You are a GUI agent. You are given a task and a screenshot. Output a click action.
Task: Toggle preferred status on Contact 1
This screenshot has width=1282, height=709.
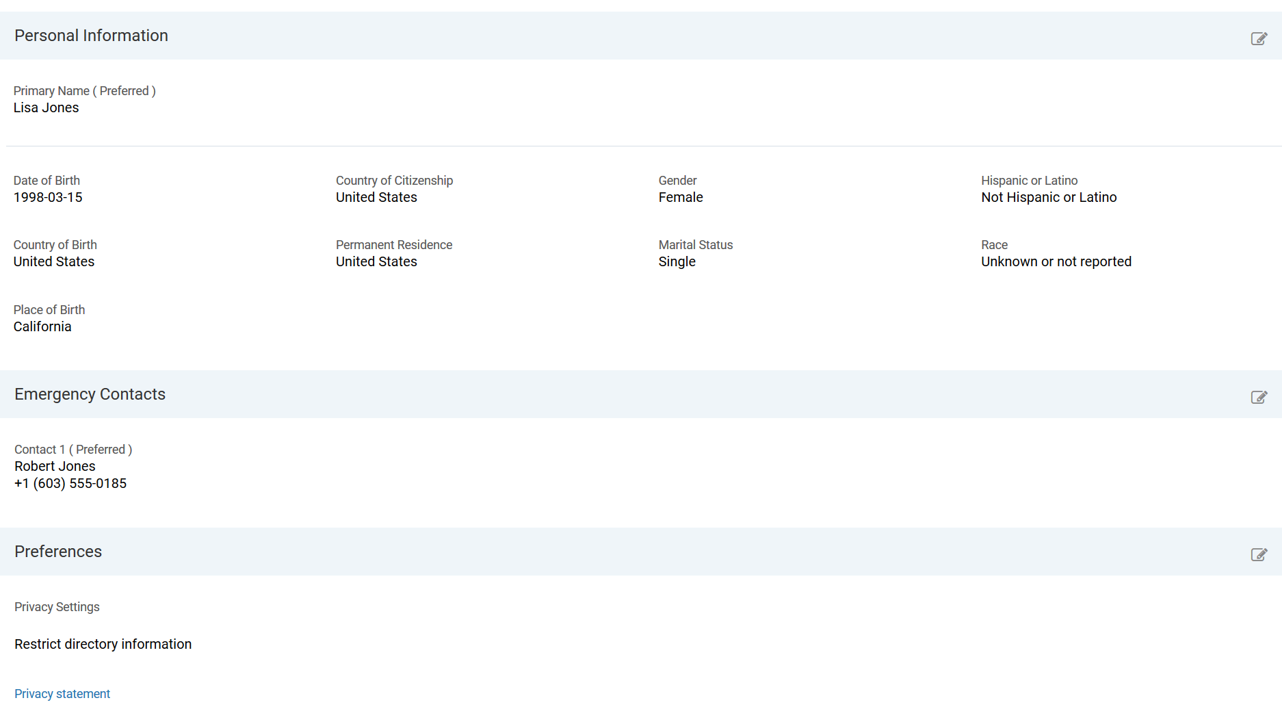tap(73, 450)
